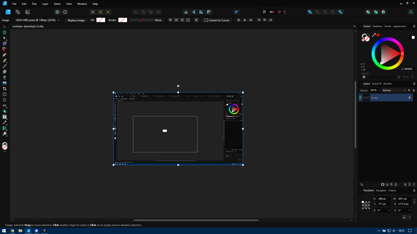Open the Normal blend mode dropdown
Screen dimensions: 417x234
coord(394,90)
